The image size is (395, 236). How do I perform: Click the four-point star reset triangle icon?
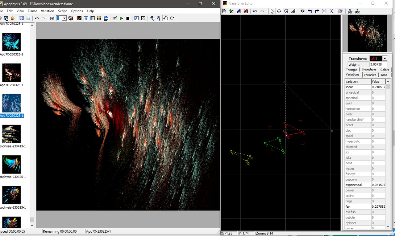click(302, 11)
